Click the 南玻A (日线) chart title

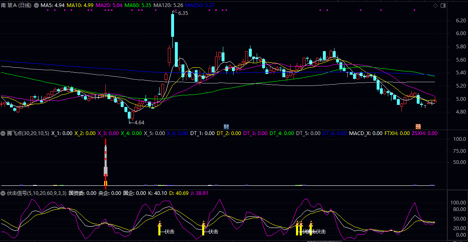click(x=16, y=5)
